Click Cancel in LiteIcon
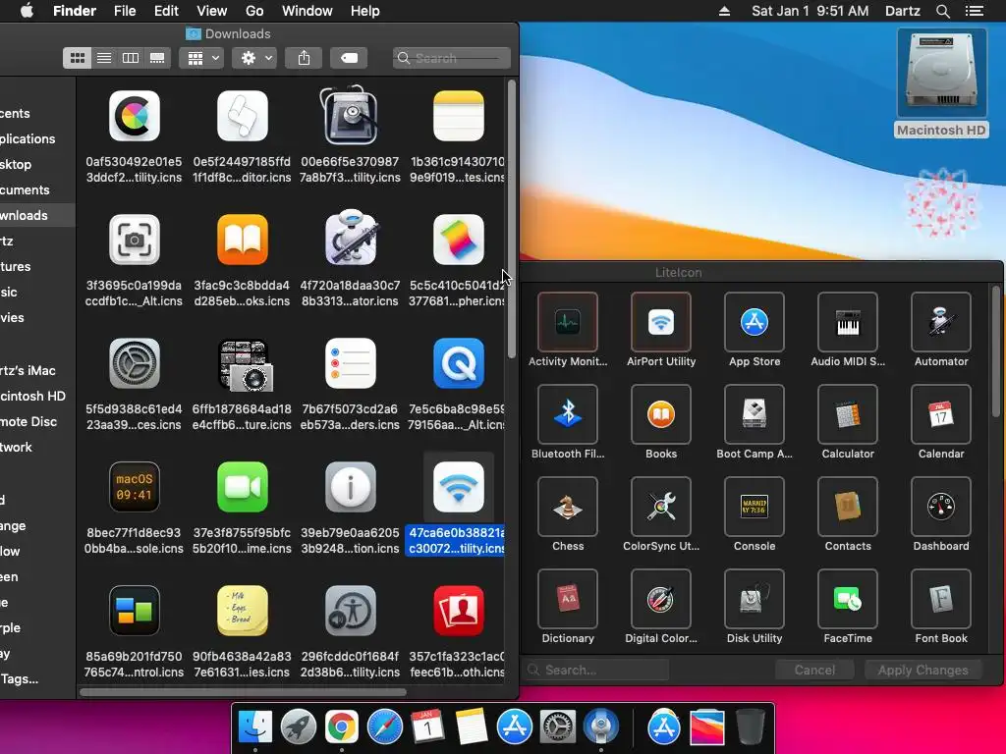Screen dimensions: 1006x754 (814, 670)
